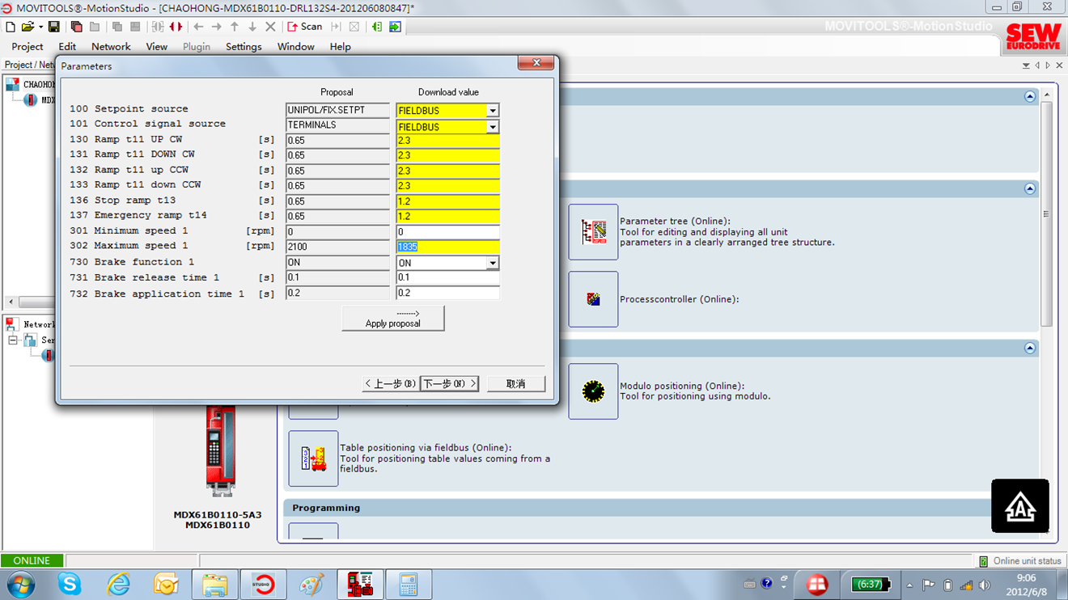Open the Control signal source dropdown
Image resolution: width=1068 pixels, height=600 pixels.
(x=492, y=127)
